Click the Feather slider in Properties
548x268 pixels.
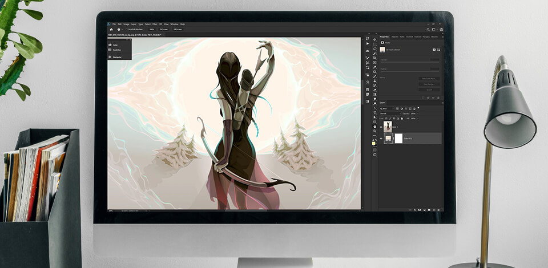410,71
